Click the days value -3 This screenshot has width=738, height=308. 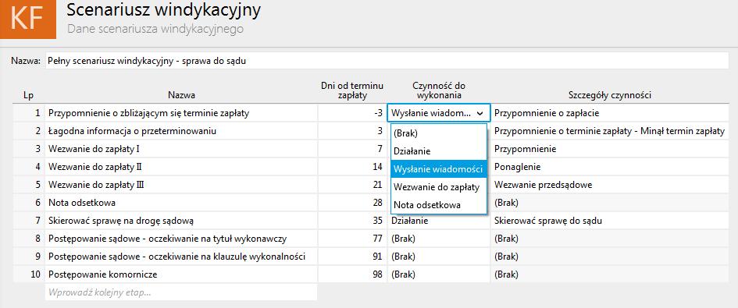[x=352, y=113]
